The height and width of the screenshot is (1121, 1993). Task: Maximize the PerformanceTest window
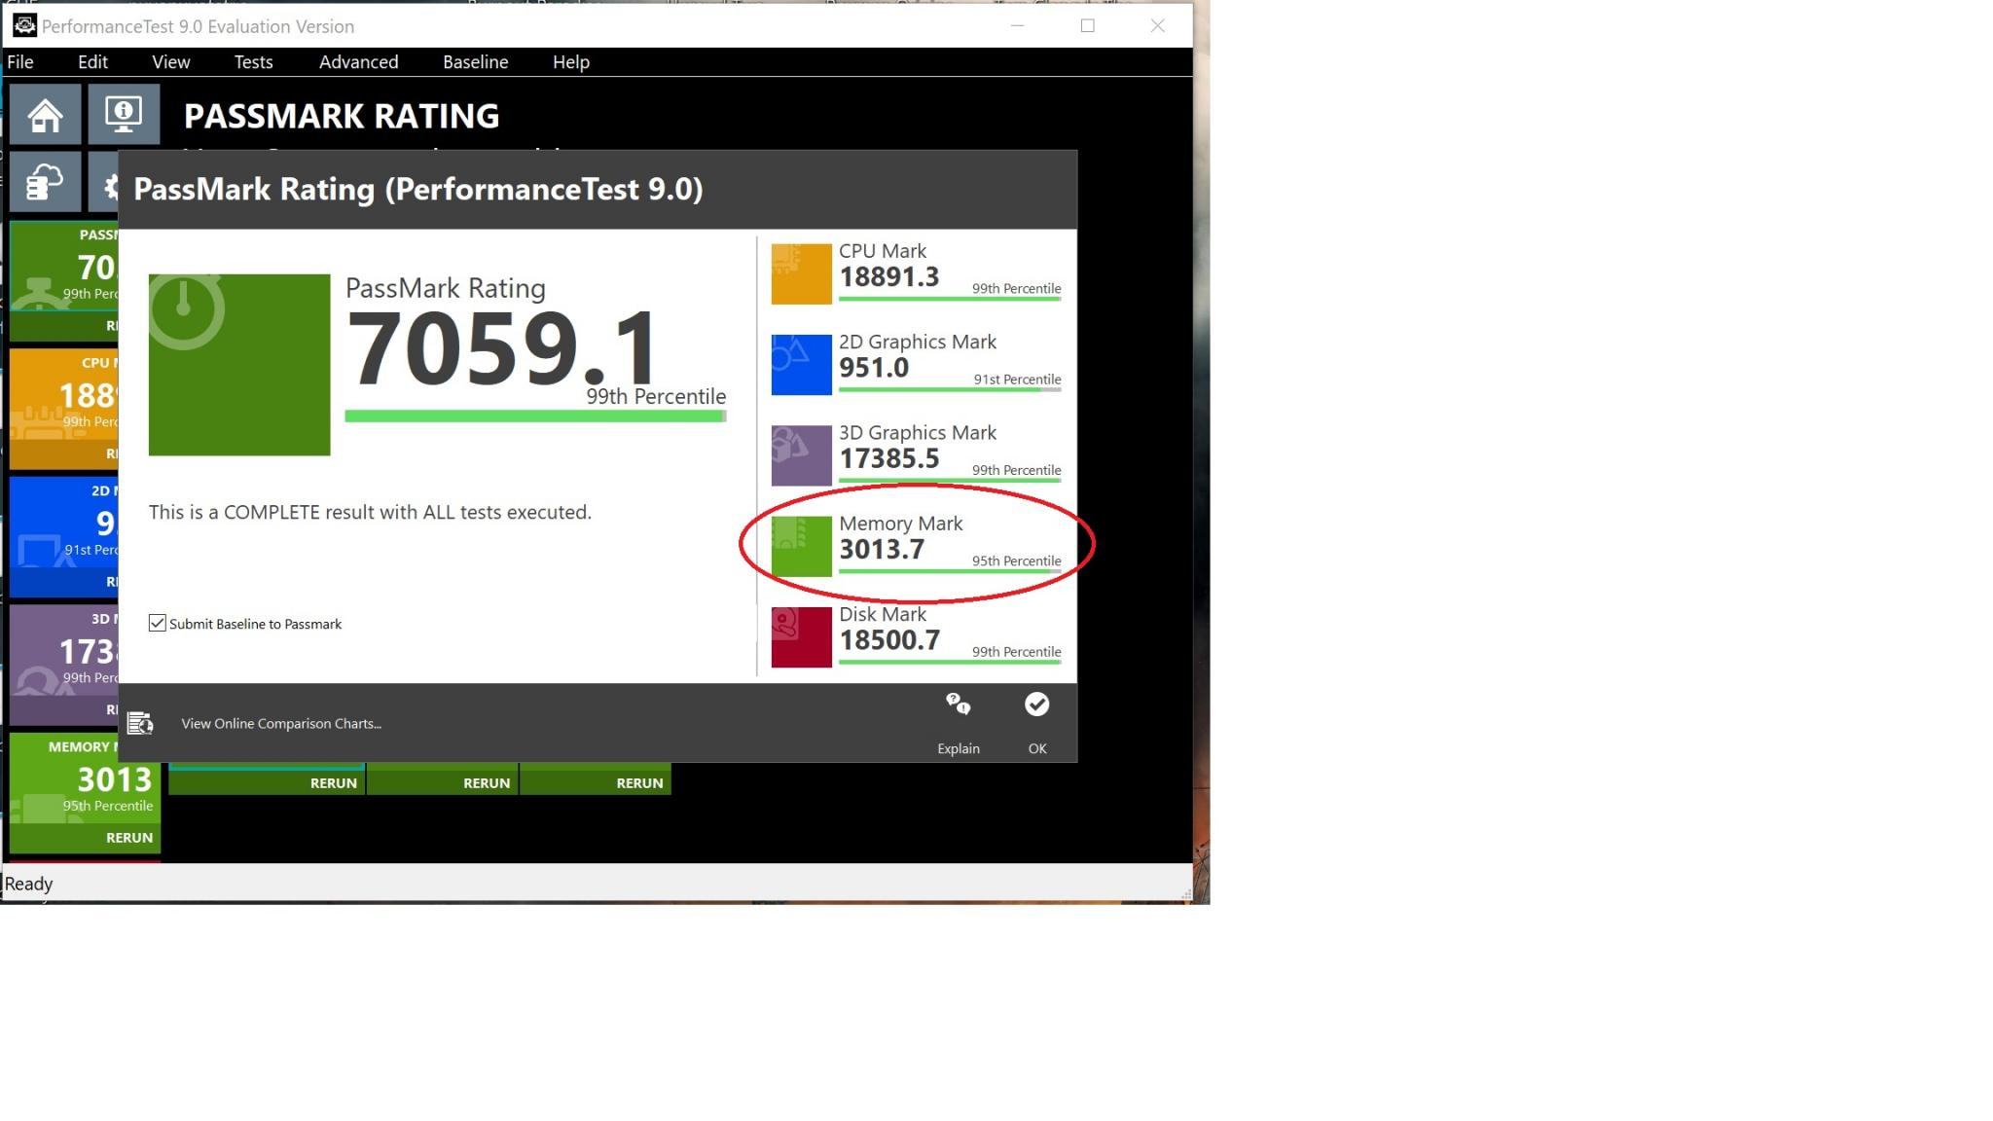coord(1088,26)
